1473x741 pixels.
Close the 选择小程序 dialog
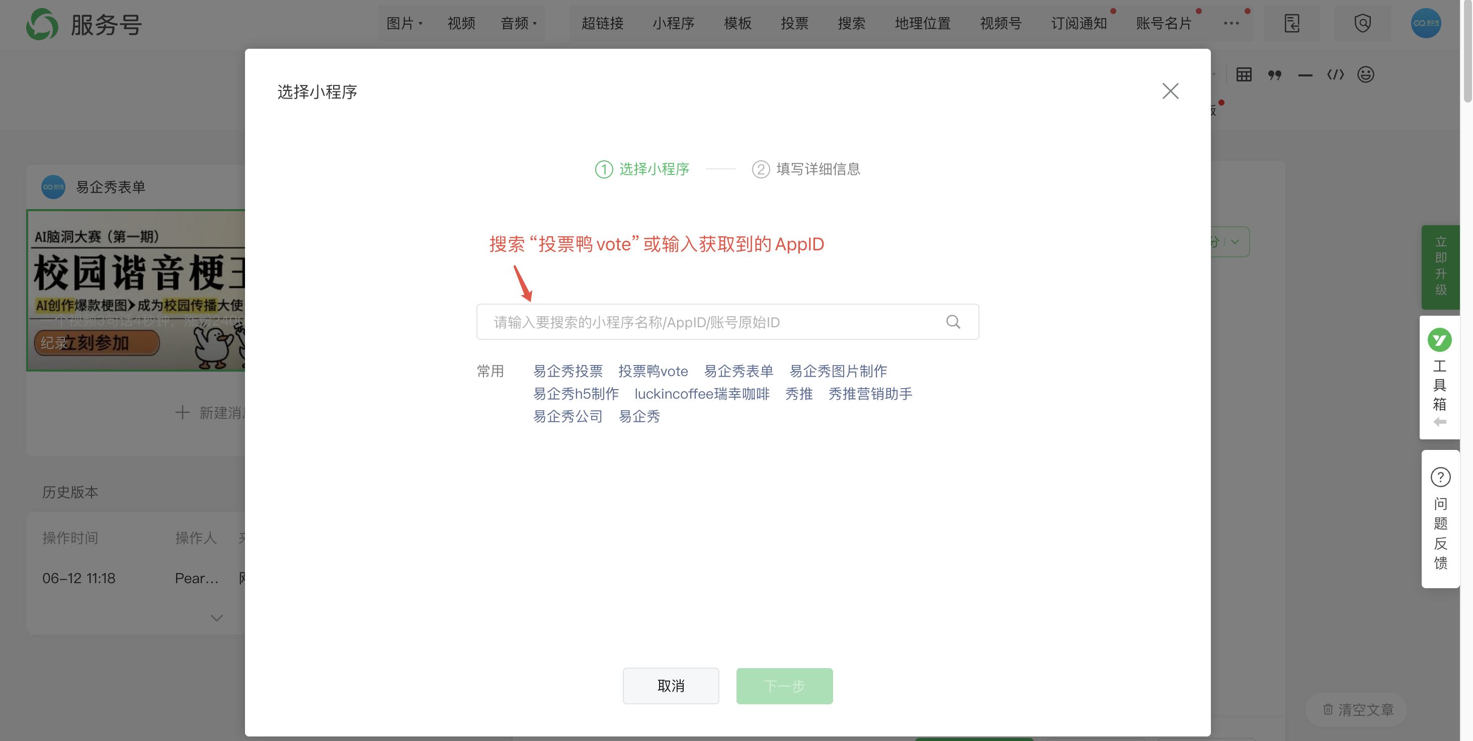[x=1170, y=91]
